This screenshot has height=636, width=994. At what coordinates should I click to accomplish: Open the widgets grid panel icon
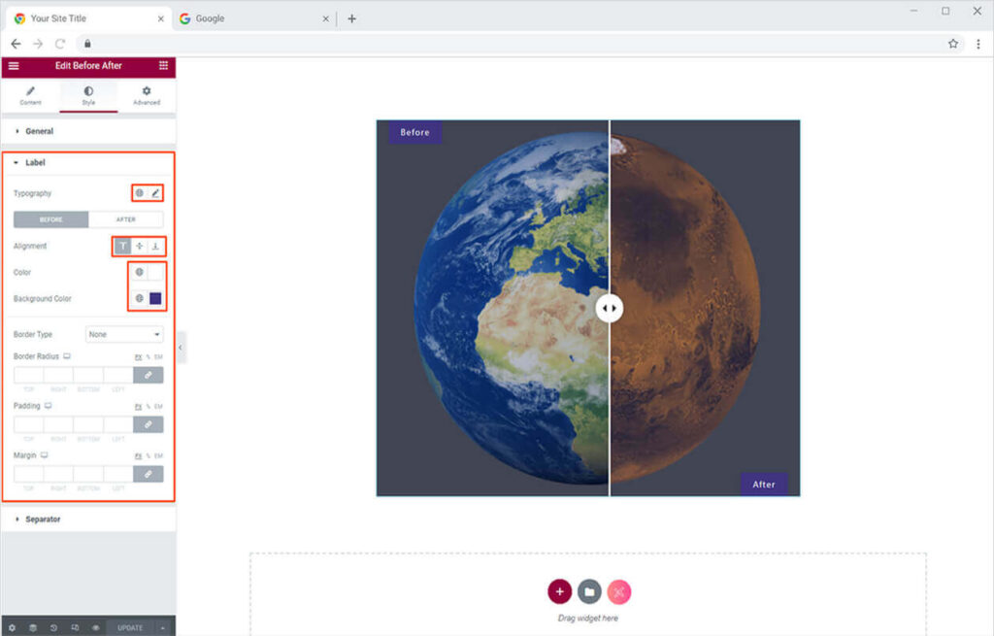point(163,65)
